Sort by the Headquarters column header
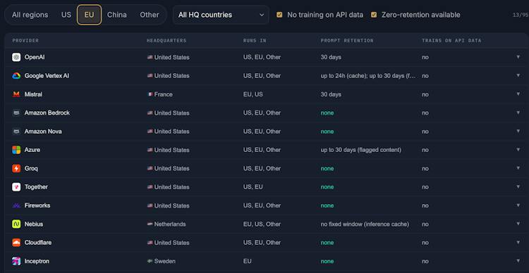The width and height of the screenshot is (529, 273). click(x=166, y=41)
